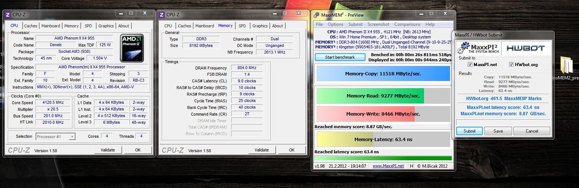The width and height of the screenshot is (579, 188).
Task: Click the empty text field above Submit button
Action: pos(503,122)
